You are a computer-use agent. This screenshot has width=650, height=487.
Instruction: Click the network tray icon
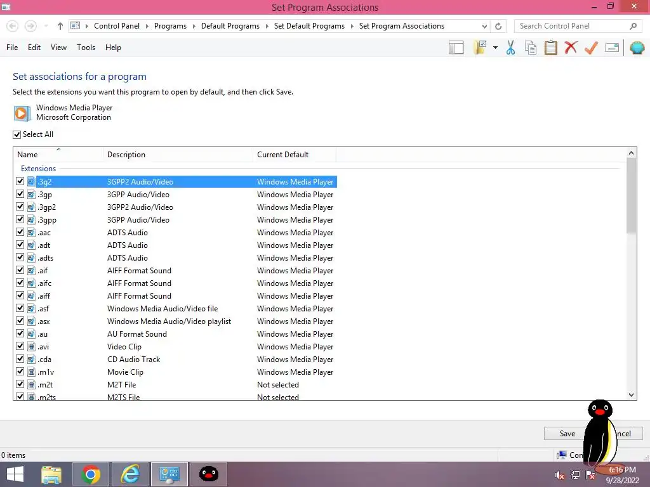click(x=575, y=475)
